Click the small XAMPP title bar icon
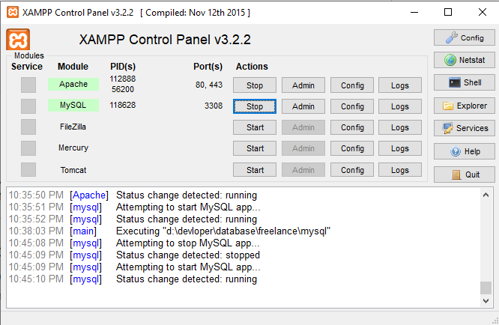Screen dimensions: 499x325 (x=13, y=13)
